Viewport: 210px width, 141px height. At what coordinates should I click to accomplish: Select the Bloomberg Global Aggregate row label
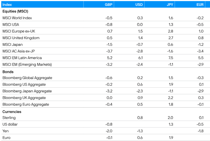[x=27, y=78]
